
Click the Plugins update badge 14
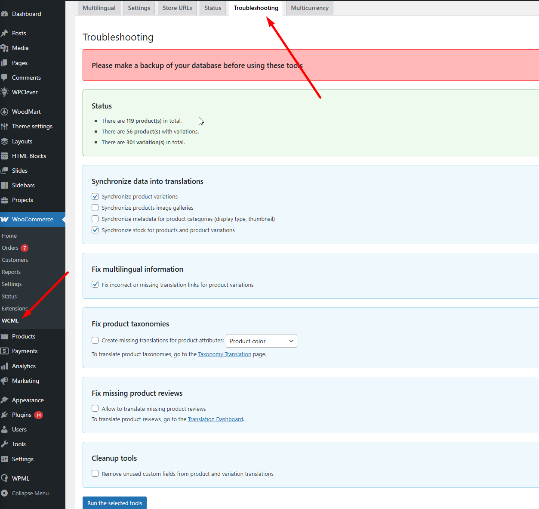[x=38, y=415]
